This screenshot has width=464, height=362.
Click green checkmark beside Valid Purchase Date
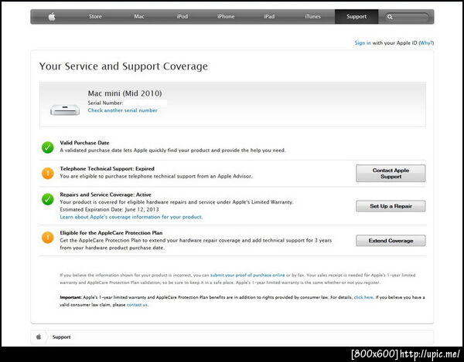point(48,147)
